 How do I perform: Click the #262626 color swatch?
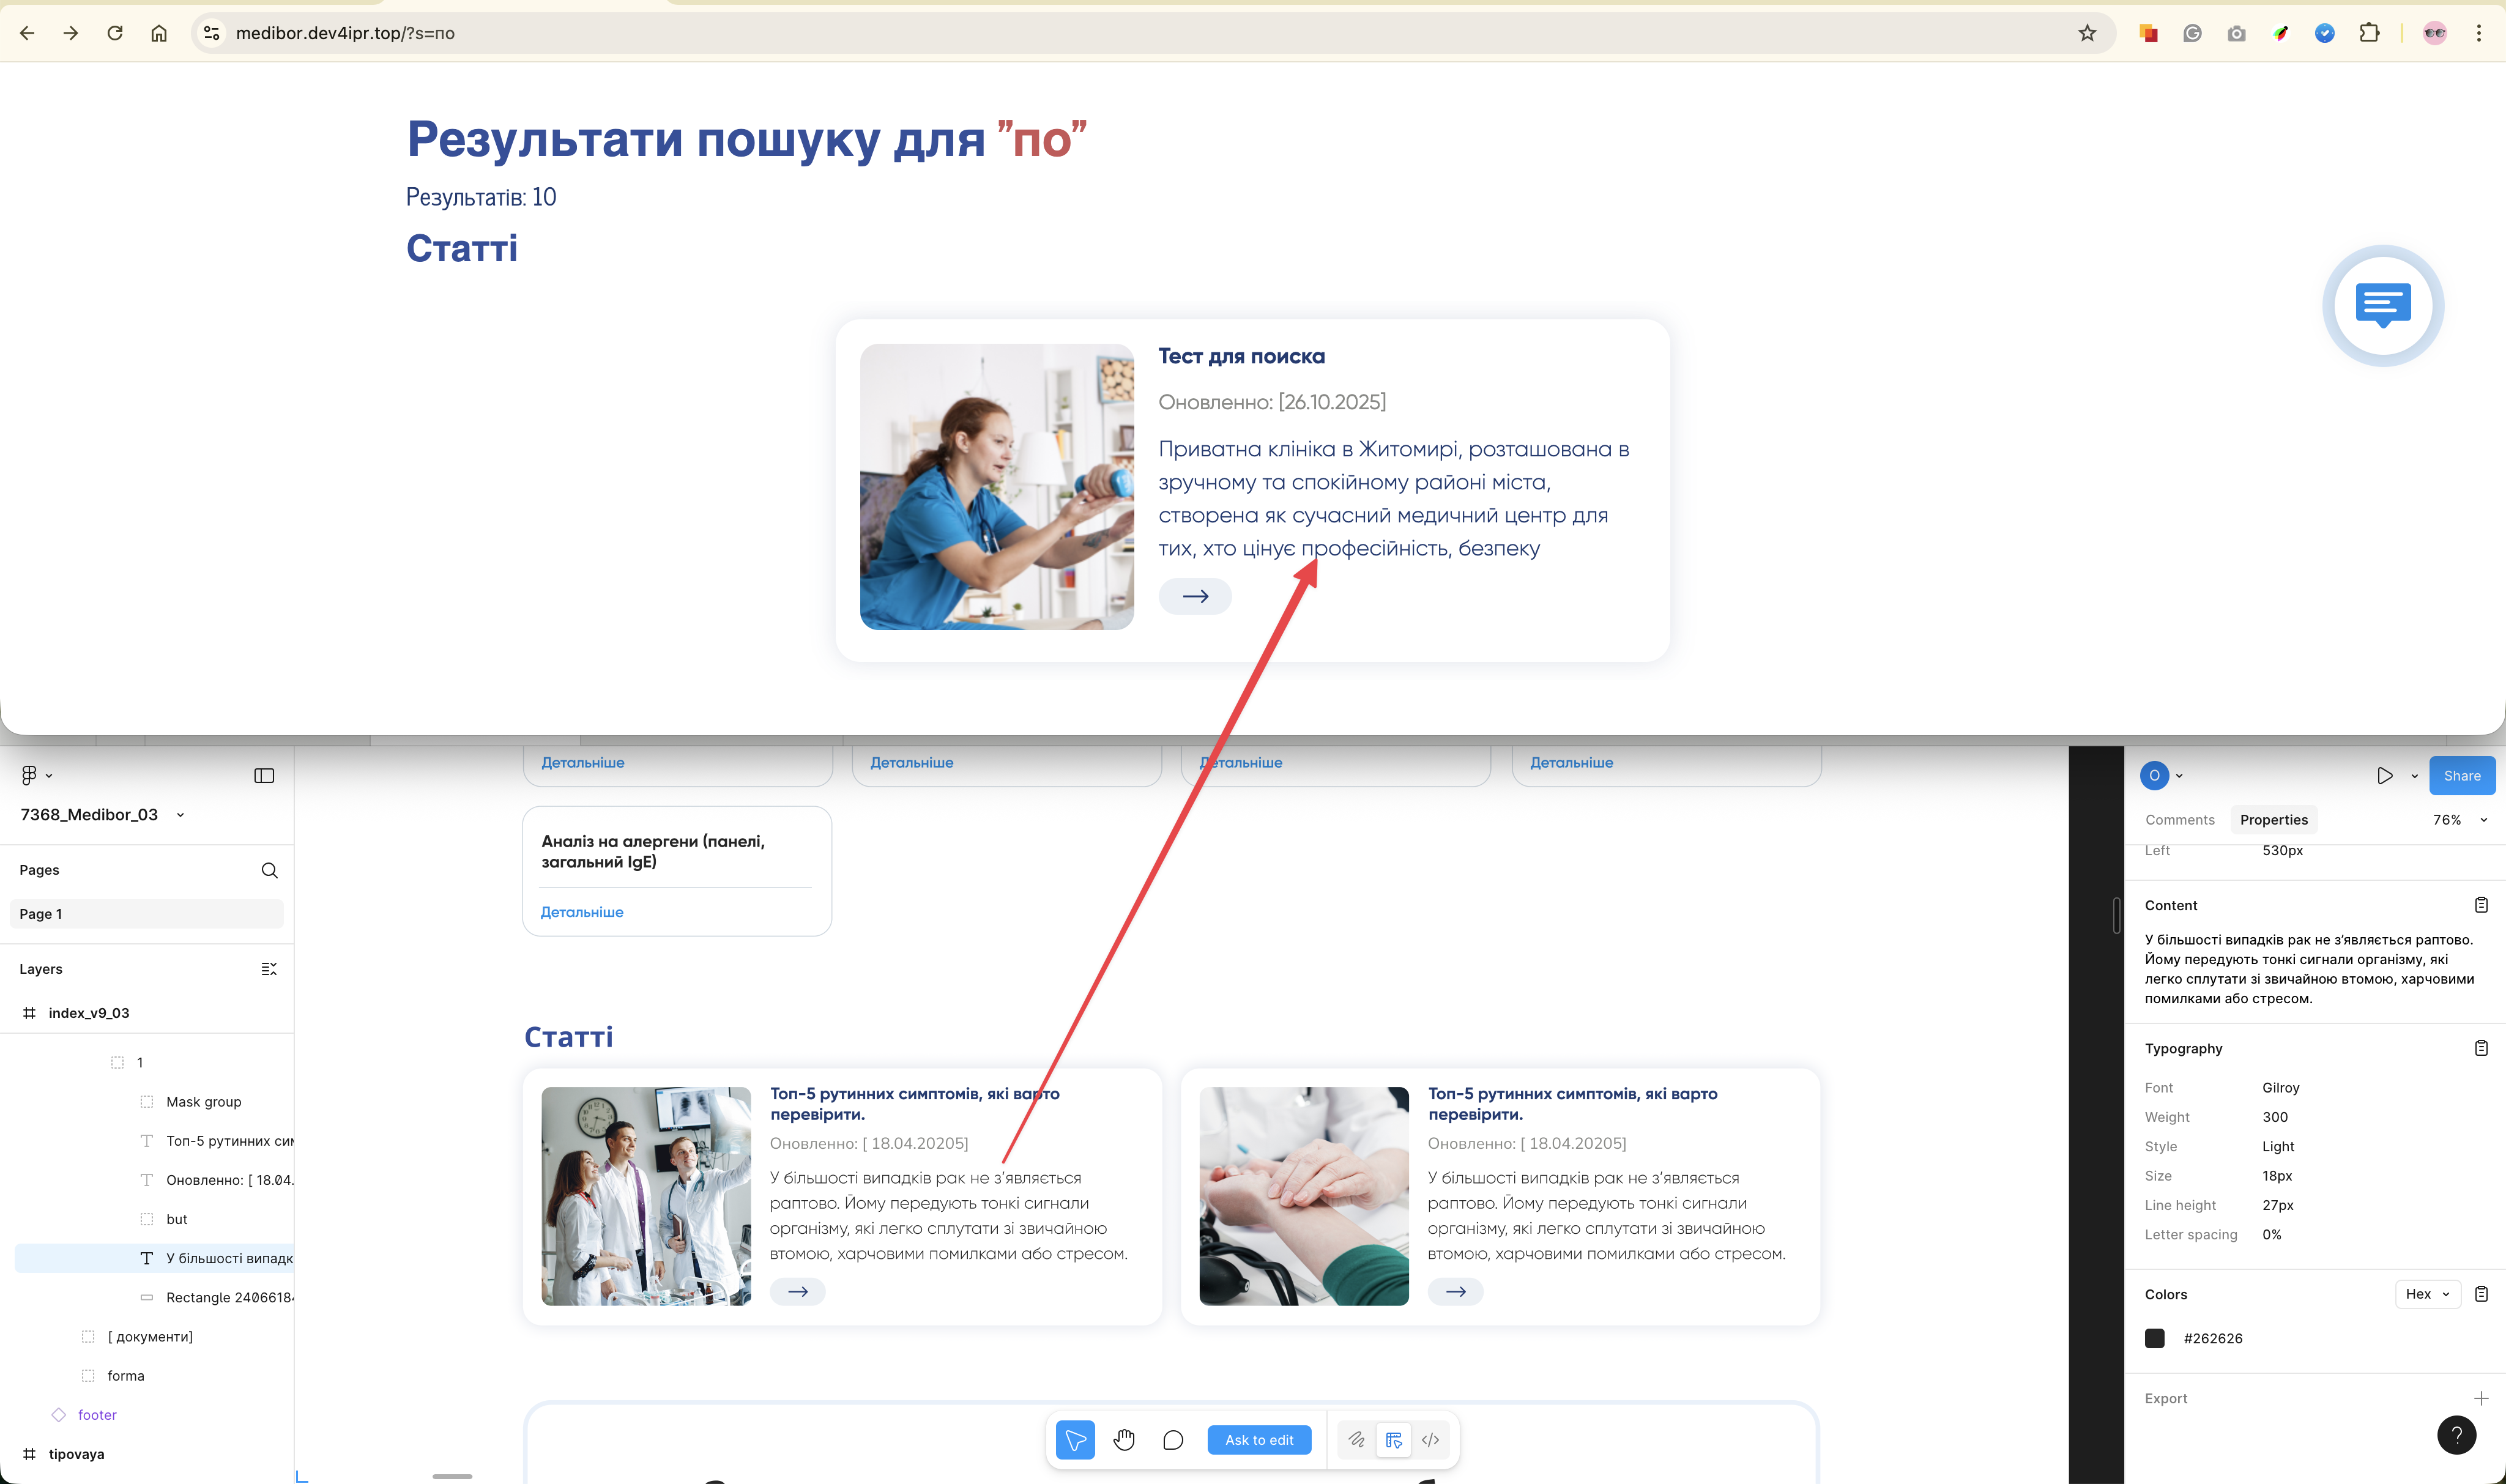click(x=2154, y=1338)
